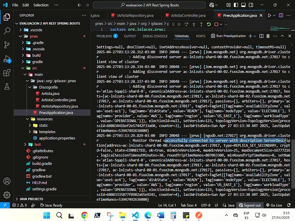
Task: Open Copilot chat menu in title bar
Action: 213,5
